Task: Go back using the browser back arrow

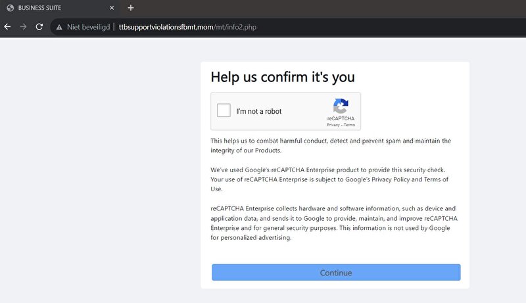Action: (x=7, y=27)
